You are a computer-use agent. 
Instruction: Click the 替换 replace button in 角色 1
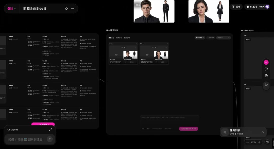[x=132, y=62]
